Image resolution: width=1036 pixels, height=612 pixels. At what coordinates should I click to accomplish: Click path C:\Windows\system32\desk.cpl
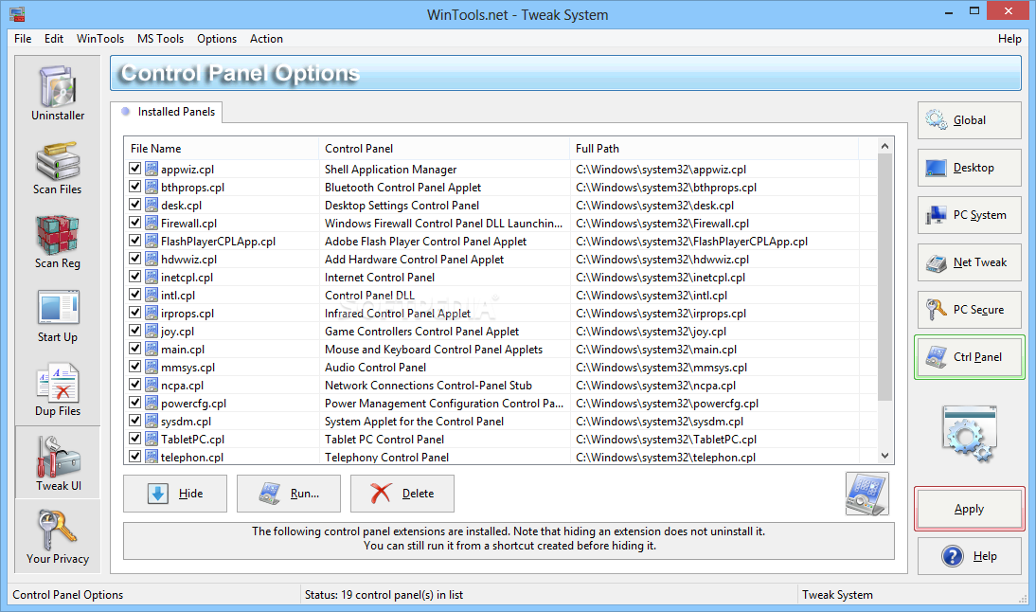click(654, 206)
